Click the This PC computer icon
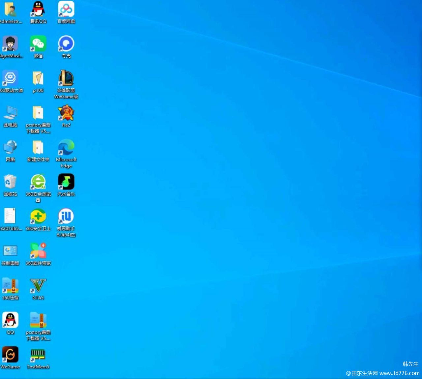Image resolution: width=422 pixels, height=379 pixels. (x=10, y=113)
